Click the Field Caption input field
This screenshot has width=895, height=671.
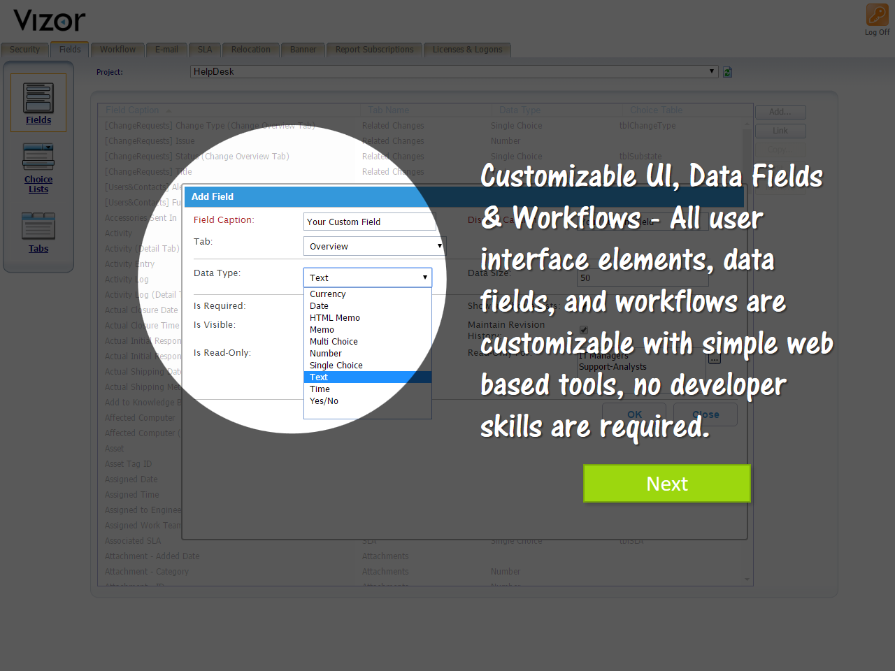click(x=369, y=222)
